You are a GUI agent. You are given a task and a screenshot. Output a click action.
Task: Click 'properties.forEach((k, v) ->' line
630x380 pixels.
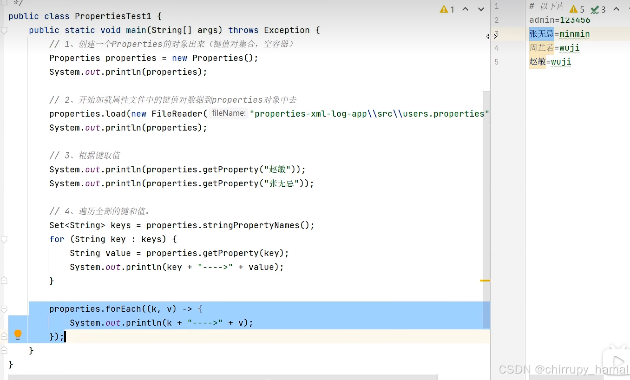pos(126,309)
